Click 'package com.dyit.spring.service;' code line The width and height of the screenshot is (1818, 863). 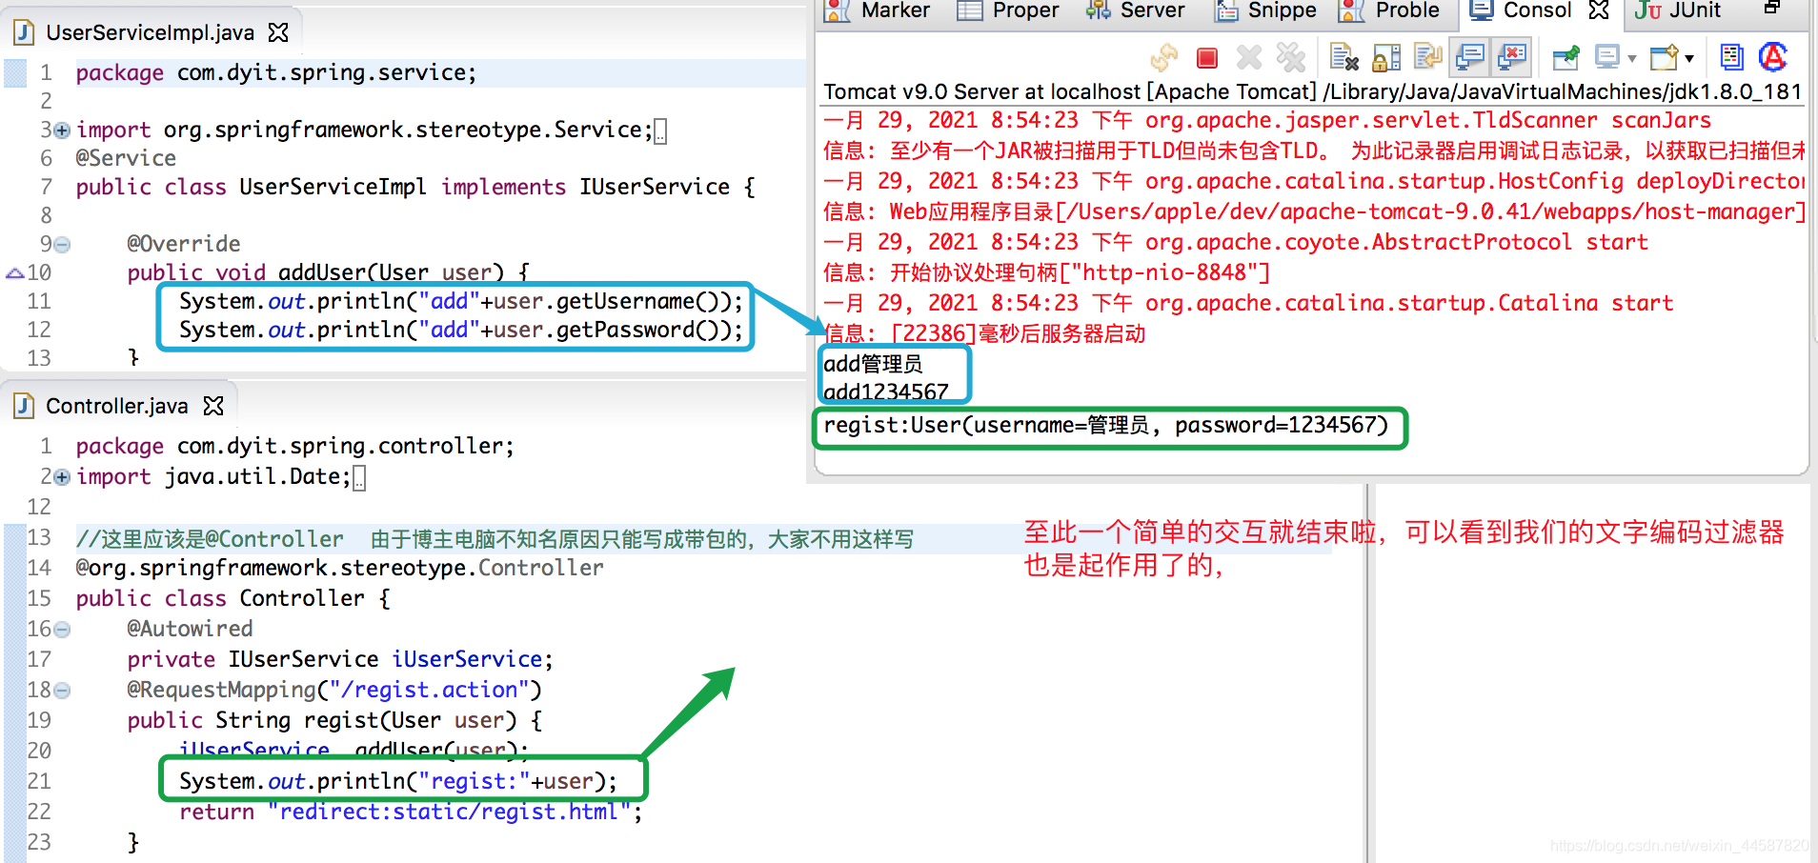276,72
